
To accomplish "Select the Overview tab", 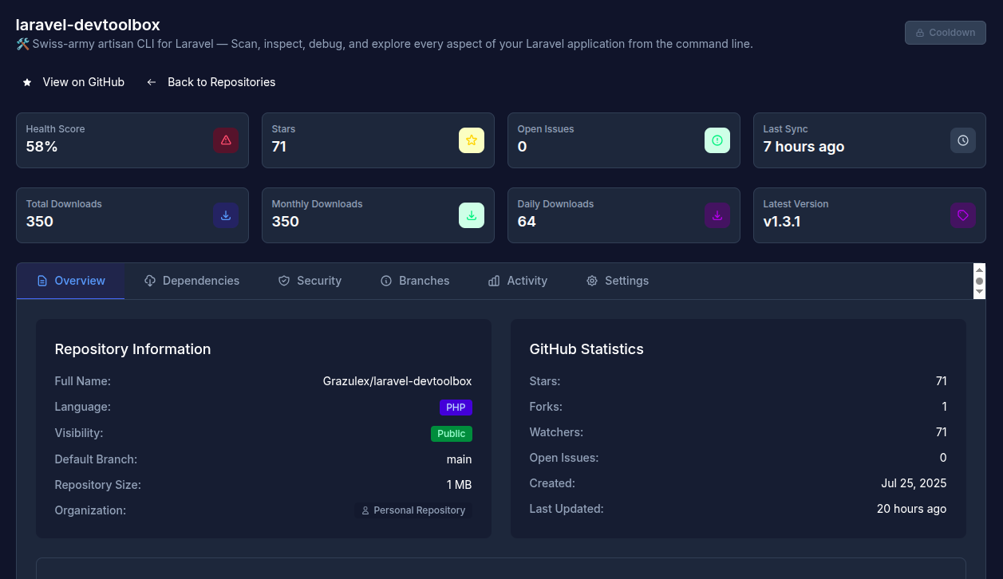I will coord(71,281).
